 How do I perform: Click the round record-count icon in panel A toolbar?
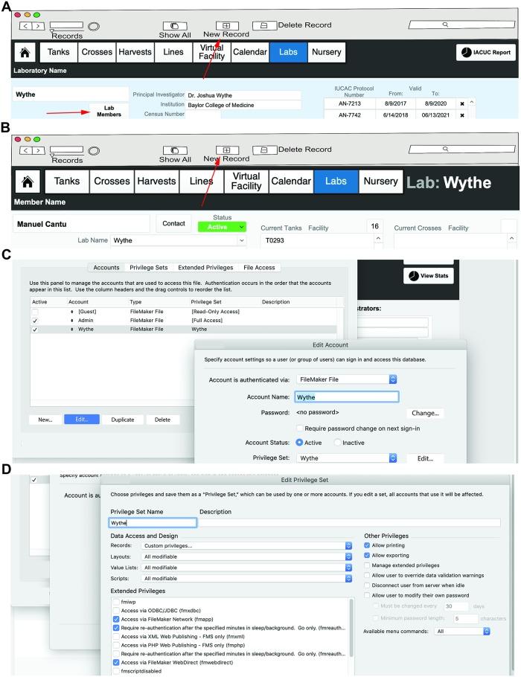pyautogui.click(x=94, y=26)
